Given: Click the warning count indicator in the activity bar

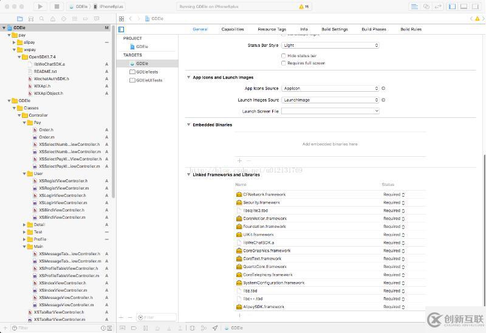Looking at the screenshot, I should click(x=304, y=7).
